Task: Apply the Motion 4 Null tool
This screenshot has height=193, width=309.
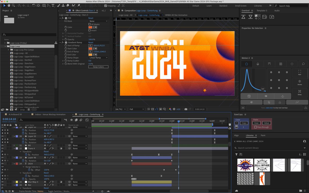Action: 300,72
